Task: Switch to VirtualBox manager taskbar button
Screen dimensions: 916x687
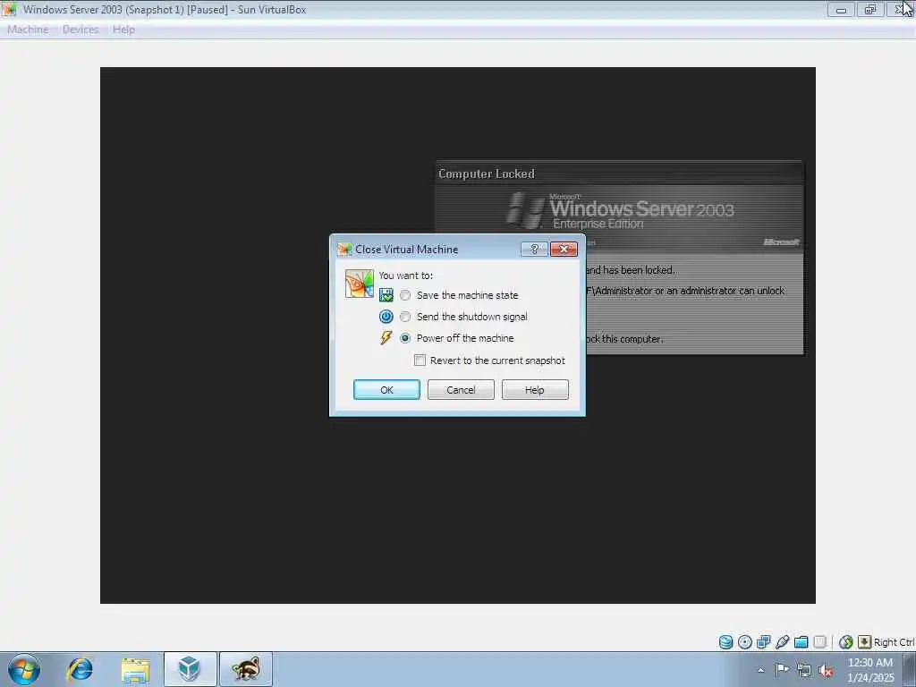Action: (x=190, y=669)
